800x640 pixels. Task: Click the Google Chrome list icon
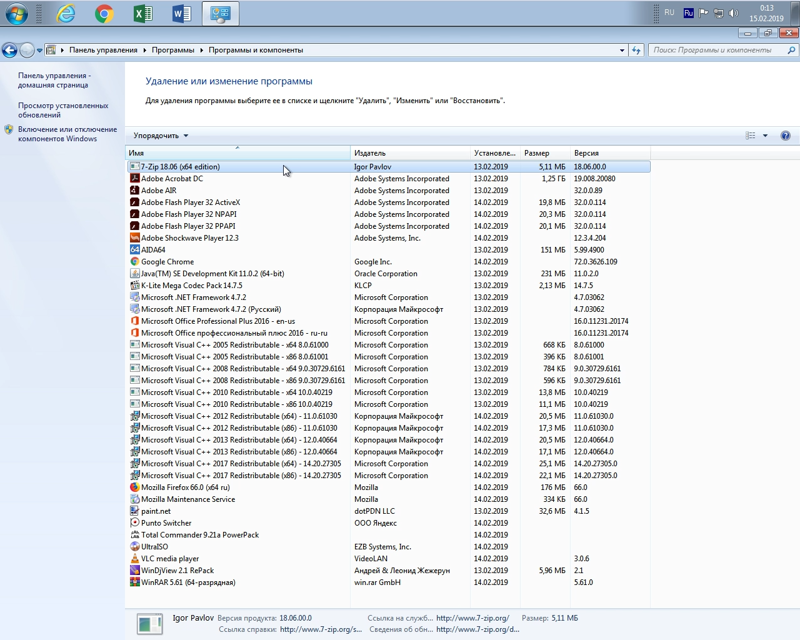coord(134,262)
